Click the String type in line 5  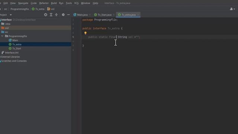tap(122, 37)
